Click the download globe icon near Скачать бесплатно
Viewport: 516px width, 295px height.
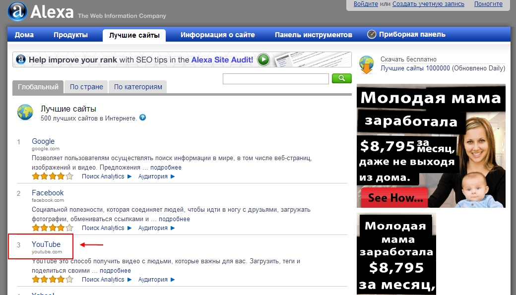367,65
